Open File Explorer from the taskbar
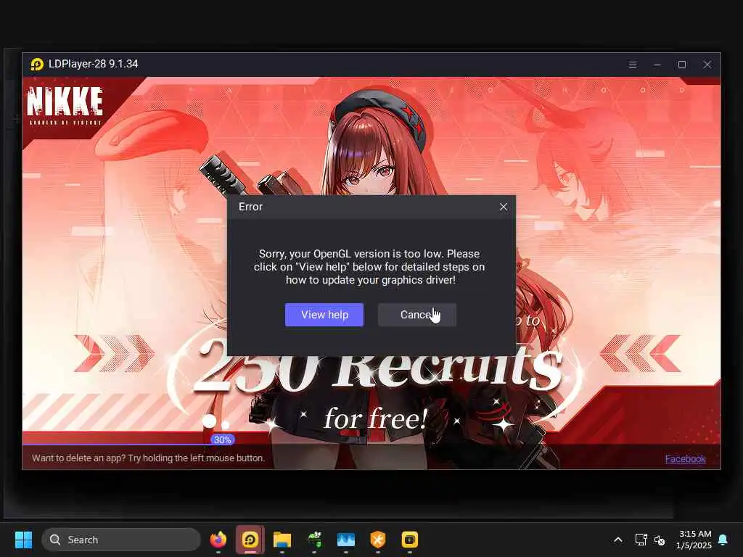The height and width of the screenshot is (557, 743). (x=282, y=540)
